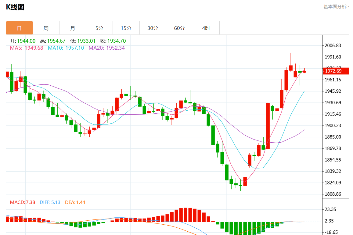The height and width of the screenshot is (235, 353).
Task: Click the DEA:1.44 indicator label
Action: (75, 202)
